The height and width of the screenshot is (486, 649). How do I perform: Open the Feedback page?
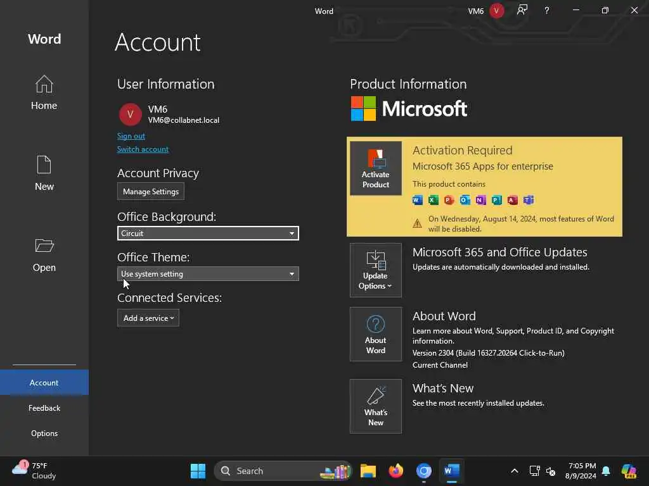(x=44, y=408)
